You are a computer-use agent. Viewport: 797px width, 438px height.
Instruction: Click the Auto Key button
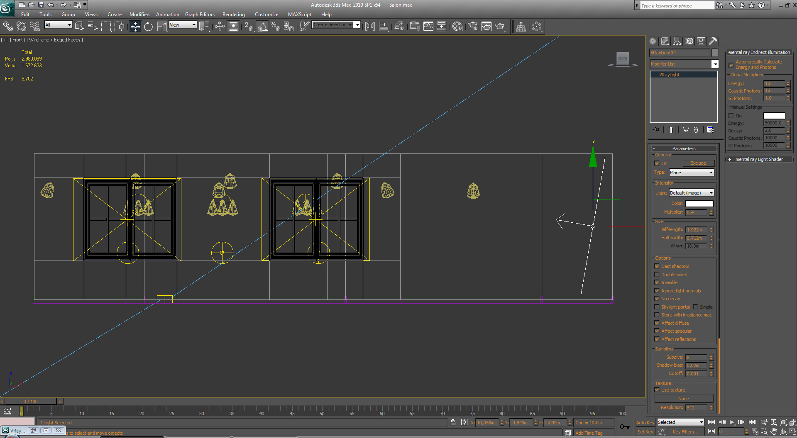[x=645, y=423]
